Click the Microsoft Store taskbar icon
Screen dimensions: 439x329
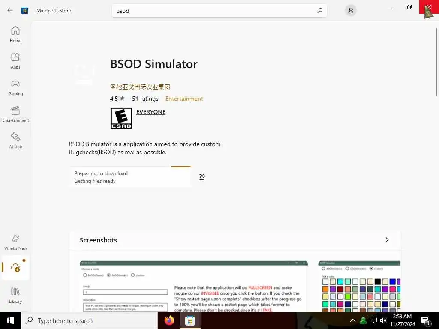pos(190,320)
